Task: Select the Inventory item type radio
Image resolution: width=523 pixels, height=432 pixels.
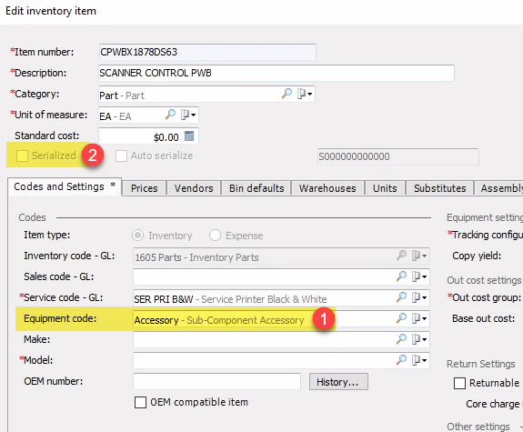Action: (137, 236)
